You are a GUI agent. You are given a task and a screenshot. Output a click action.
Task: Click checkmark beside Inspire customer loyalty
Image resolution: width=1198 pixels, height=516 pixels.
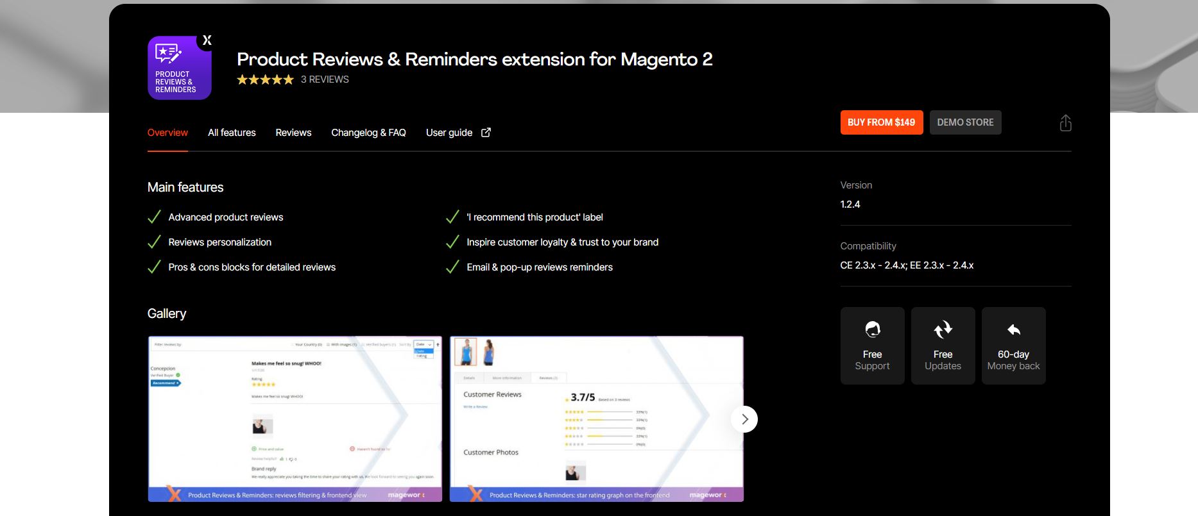pos(452,242)
